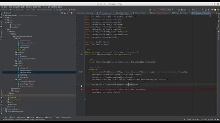Open the Git tool window button
The width and height of the screenshot is (220, 123).
(x=5, y=117)
